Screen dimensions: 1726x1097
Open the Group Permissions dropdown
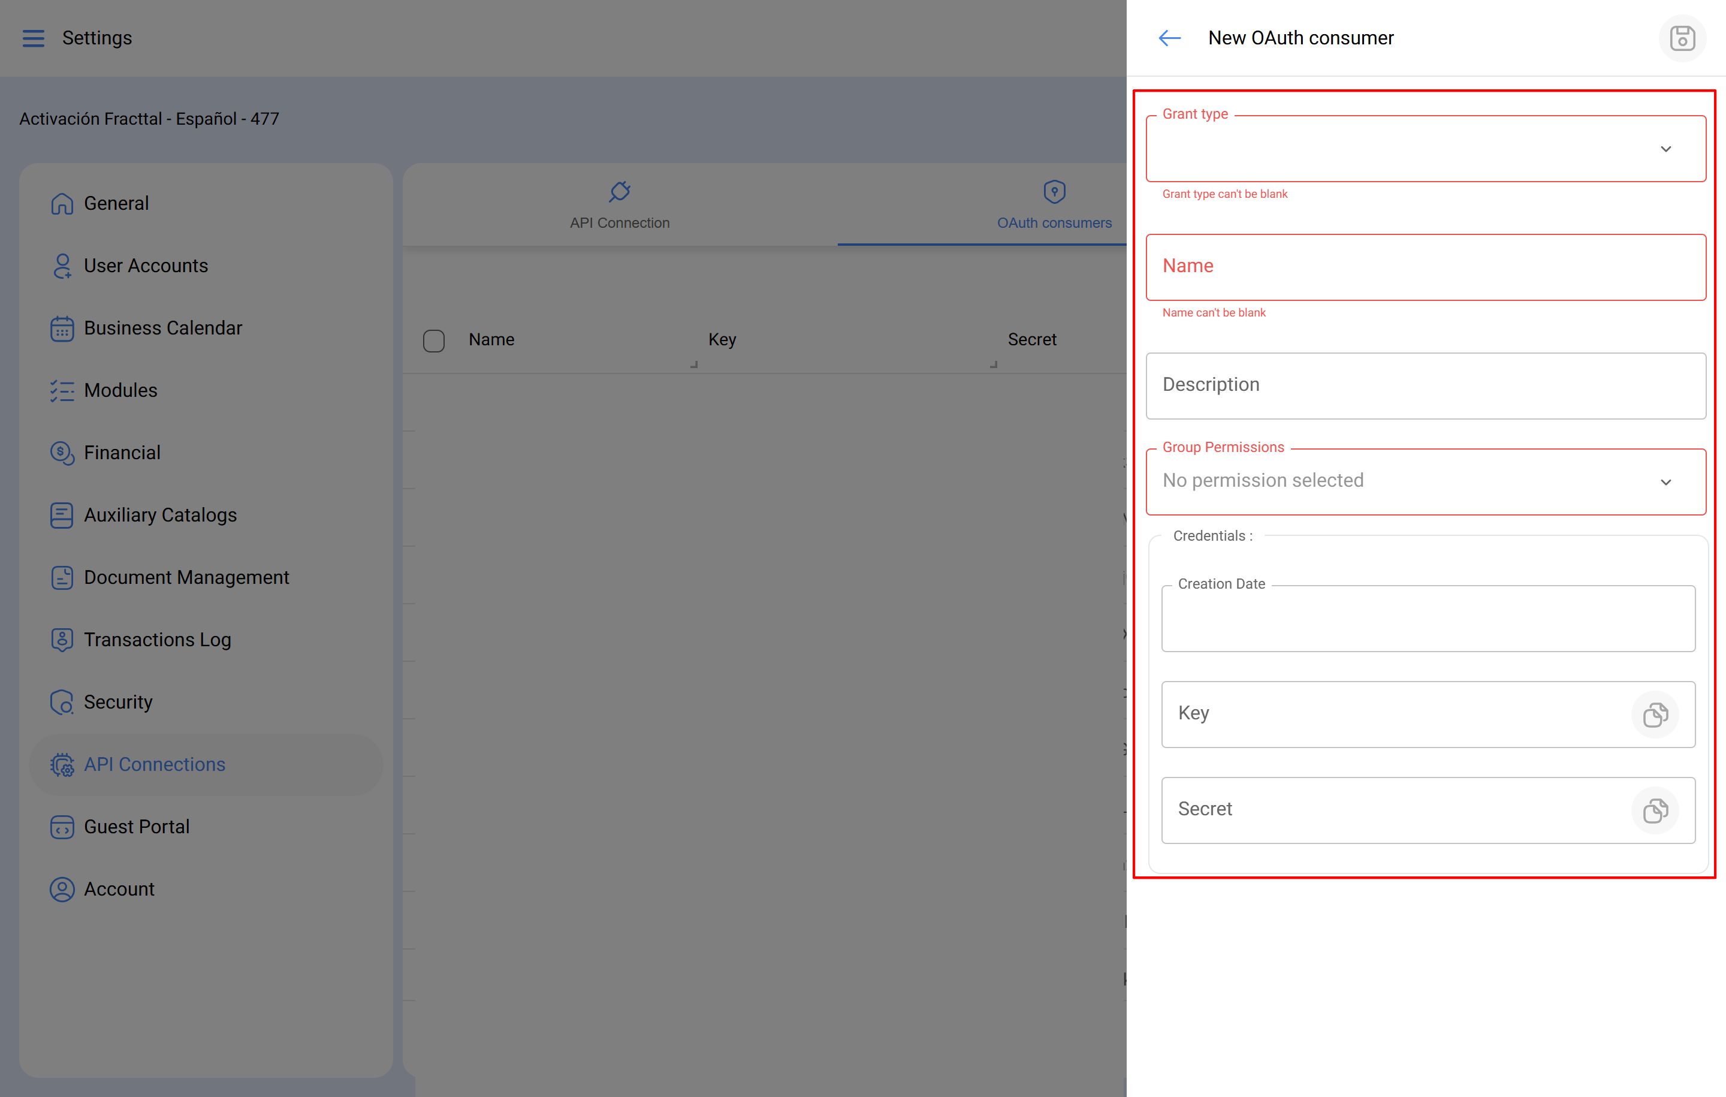[1665, 482]
